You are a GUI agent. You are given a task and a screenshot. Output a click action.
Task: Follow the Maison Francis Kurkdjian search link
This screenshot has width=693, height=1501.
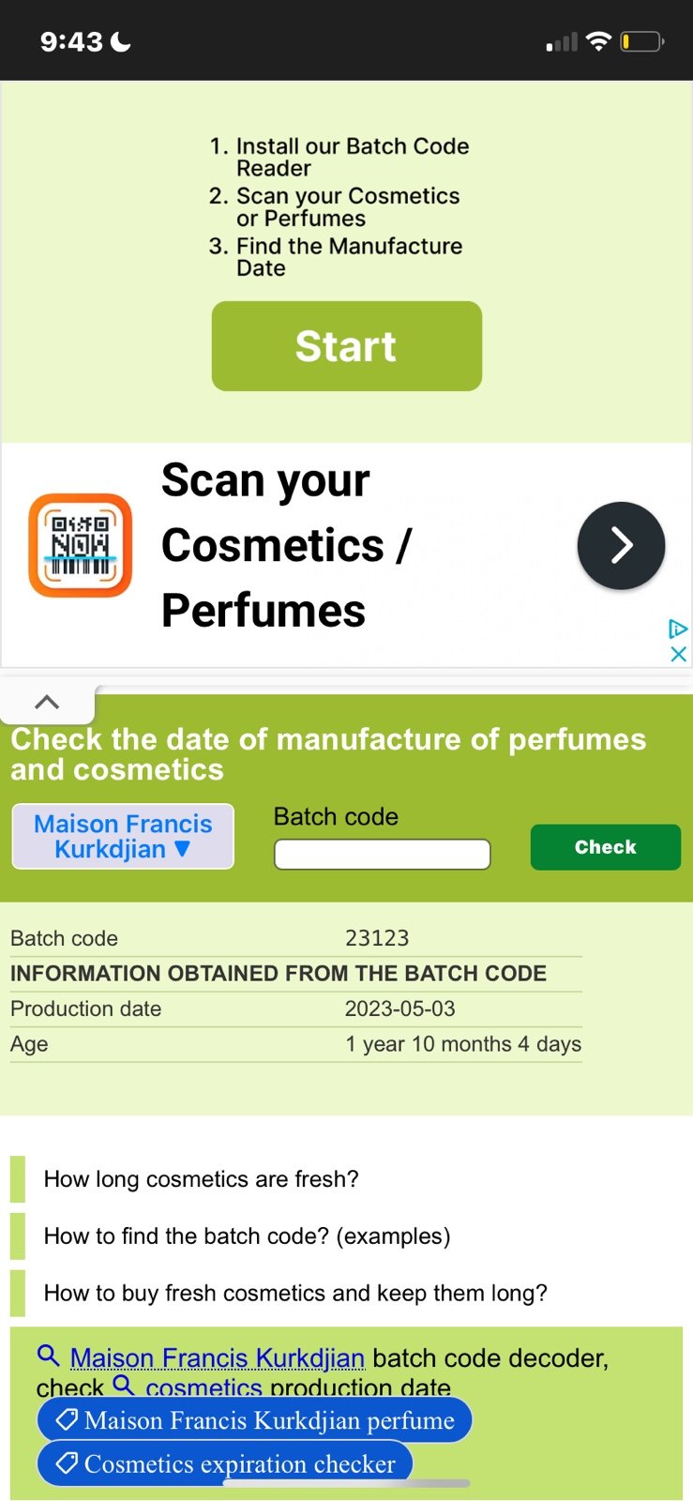point(217,1357)
